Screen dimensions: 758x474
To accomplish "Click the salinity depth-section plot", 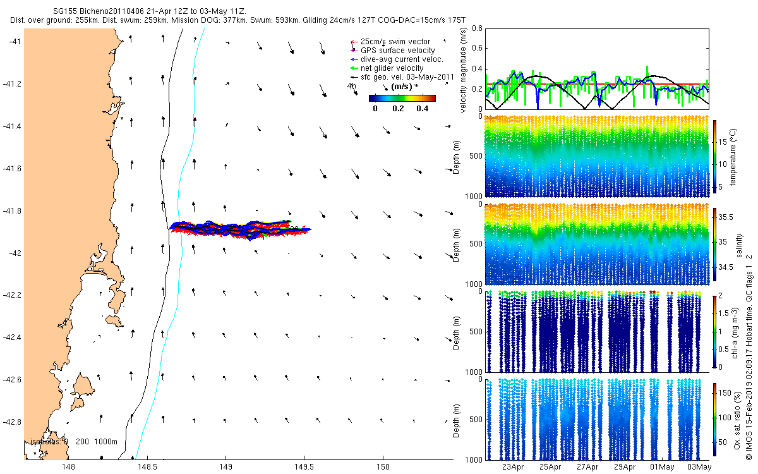I will click(596, 245).
